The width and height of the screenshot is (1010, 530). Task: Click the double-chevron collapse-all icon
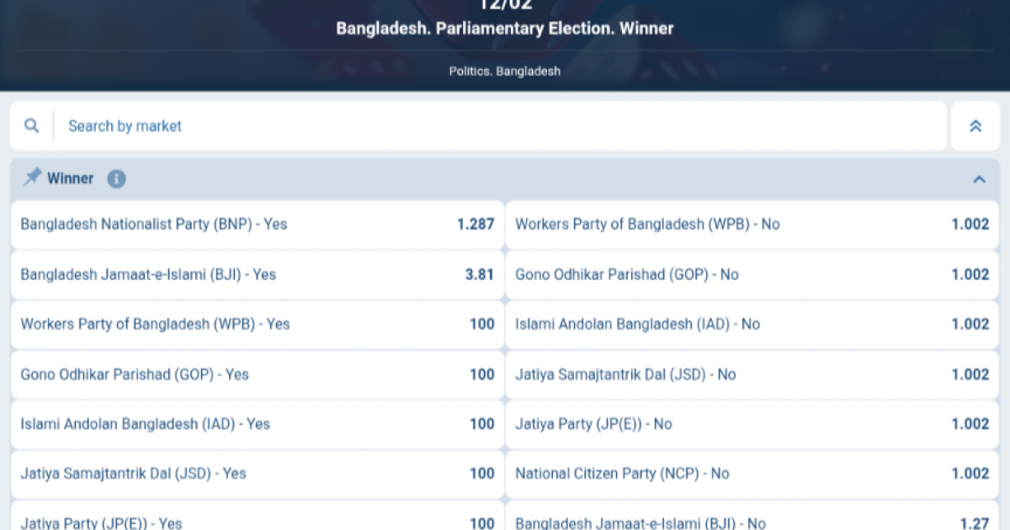coord(975,125)
